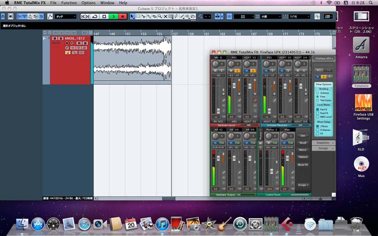The image size is (378, 236).
Task: Go to previous marker in Cubase transport
Action: pyautogui.click(x=83, y=16)
